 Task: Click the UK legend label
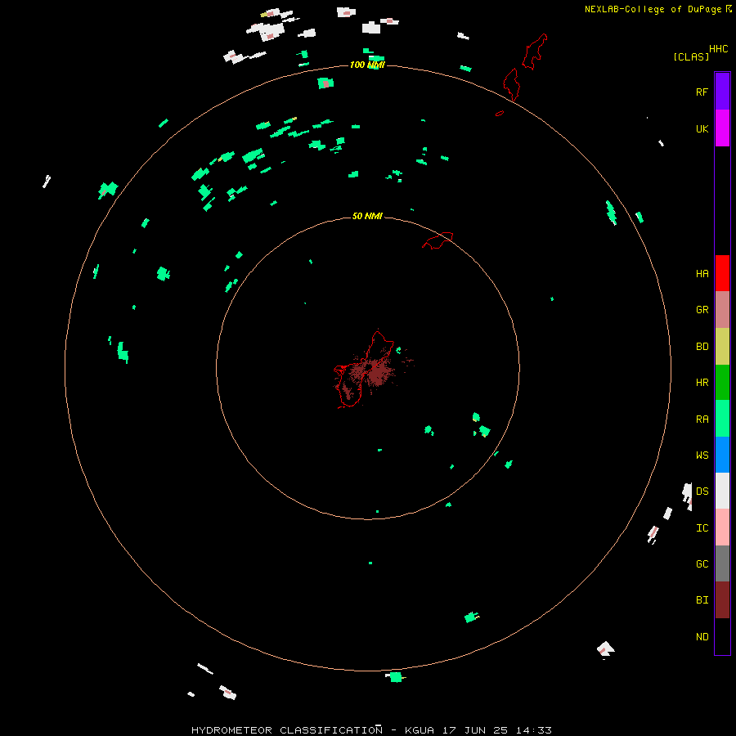pos(702,128)
